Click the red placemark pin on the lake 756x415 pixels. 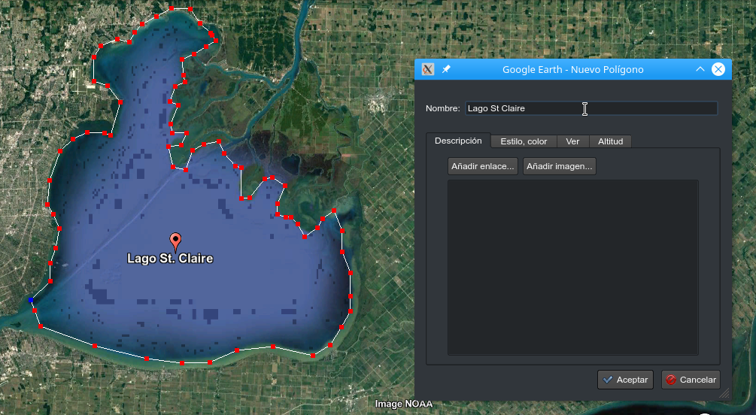coord(176,241)
